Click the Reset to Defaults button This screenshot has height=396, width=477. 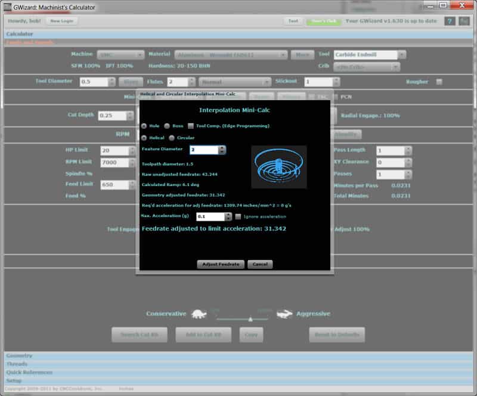[337, 335]
